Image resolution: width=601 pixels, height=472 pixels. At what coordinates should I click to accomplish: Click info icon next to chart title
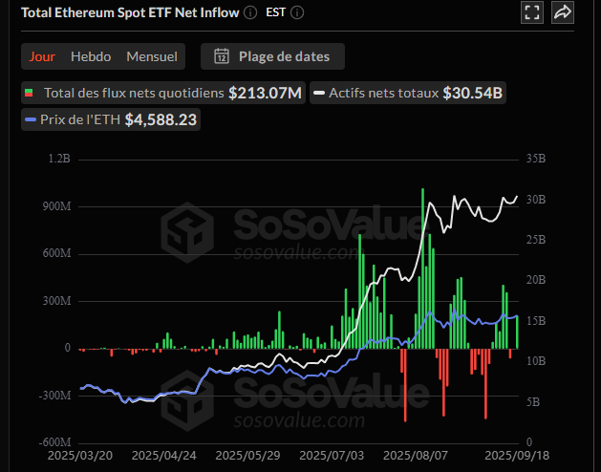(250, 13)
